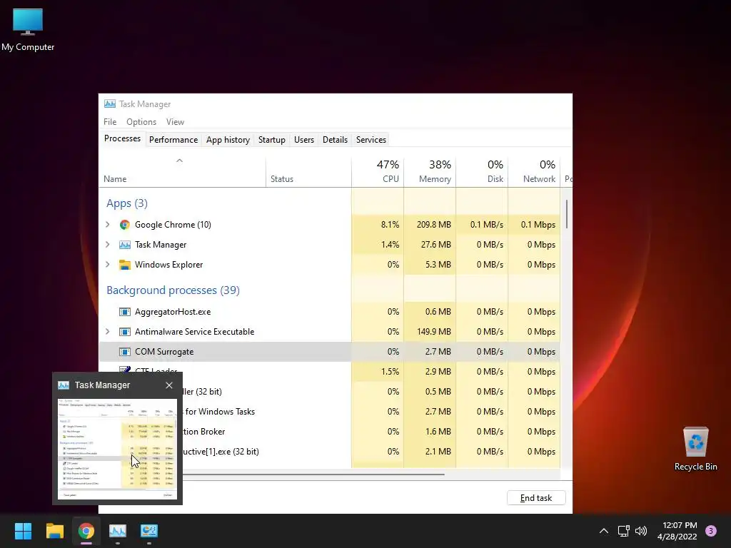Close the Task Manager thumbnail preview

point(169,385)
